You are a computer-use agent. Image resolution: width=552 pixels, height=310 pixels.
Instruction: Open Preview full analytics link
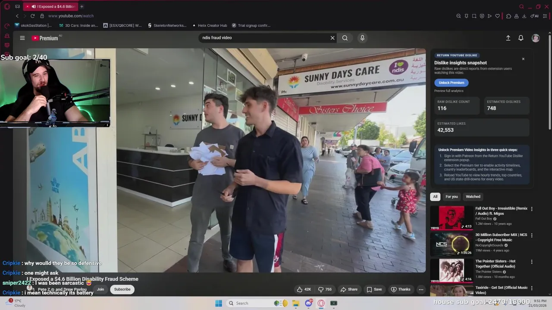[x=448, y=91]
